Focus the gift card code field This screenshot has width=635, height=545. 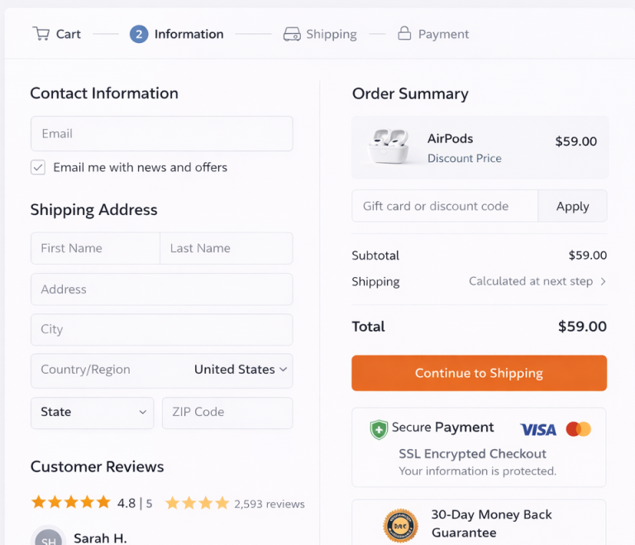coord(445,206)
